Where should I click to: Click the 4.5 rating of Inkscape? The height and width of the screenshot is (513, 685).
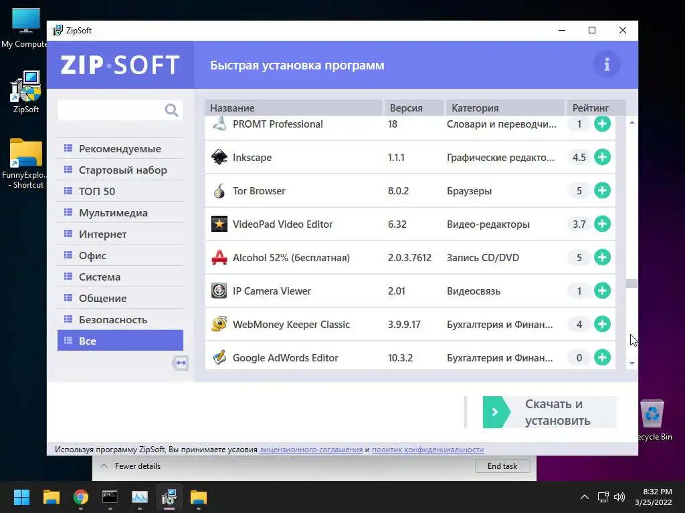(579, 157)
